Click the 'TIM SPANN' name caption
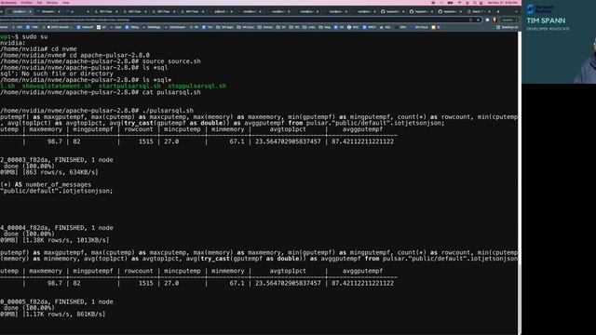The width and height of the screenshot is (596, 335). [x=546, y=20]
